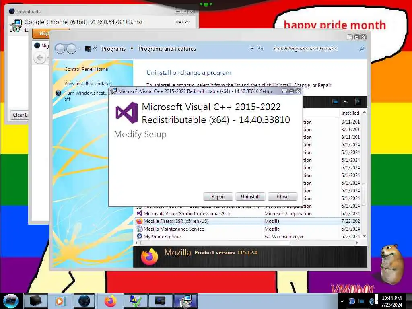Screen dimensions: 412x309
Task: Click the Clear List button in Downloads window
Action: point(20,115)
